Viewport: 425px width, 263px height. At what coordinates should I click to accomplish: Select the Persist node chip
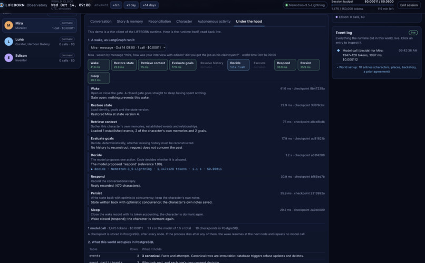[x=308, y=65]
